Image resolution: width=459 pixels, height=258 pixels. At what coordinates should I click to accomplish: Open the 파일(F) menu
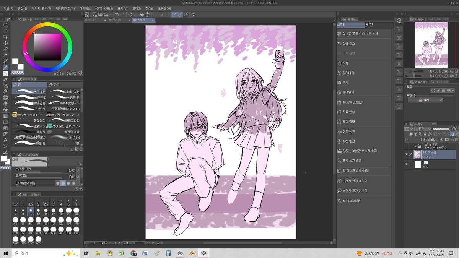8,8
